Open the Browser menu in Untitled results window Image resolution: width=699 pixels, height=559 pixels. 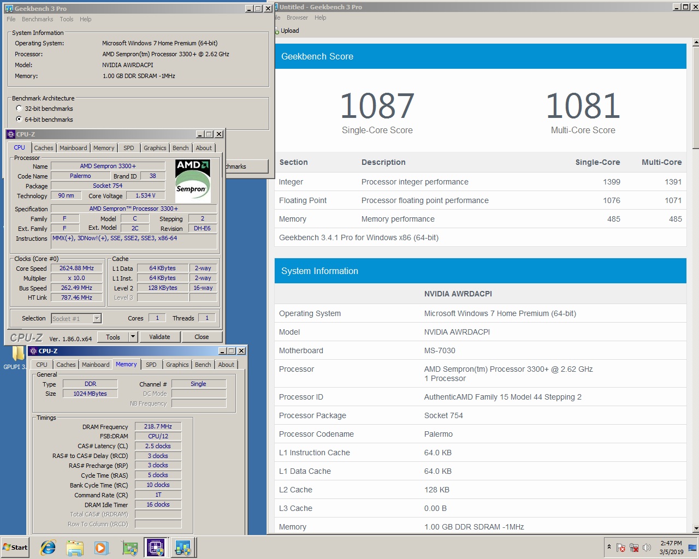297,17
